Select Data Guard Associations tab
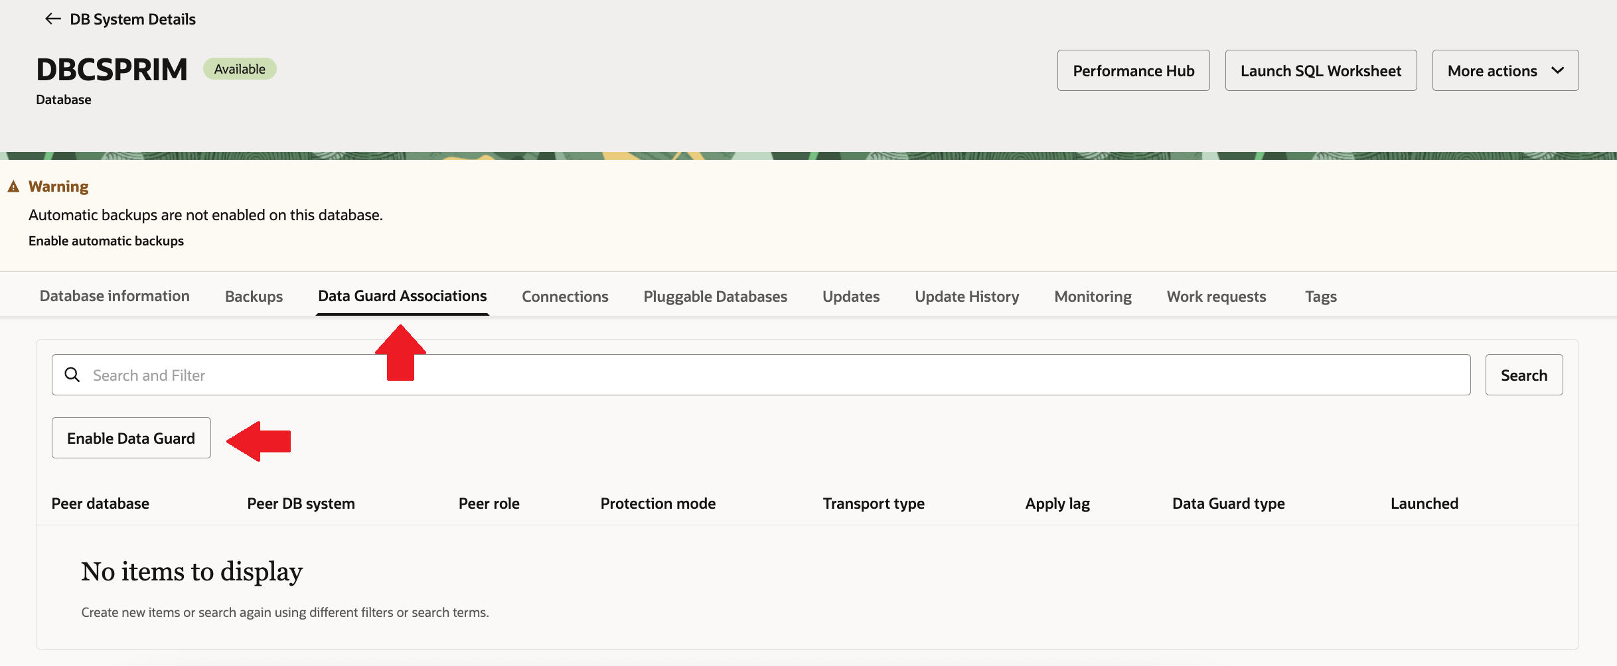This screenshot has width=1617, height=666. [402, 296]
